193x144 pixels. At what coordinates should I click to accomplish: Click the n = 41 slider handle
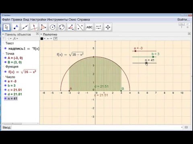146,63
